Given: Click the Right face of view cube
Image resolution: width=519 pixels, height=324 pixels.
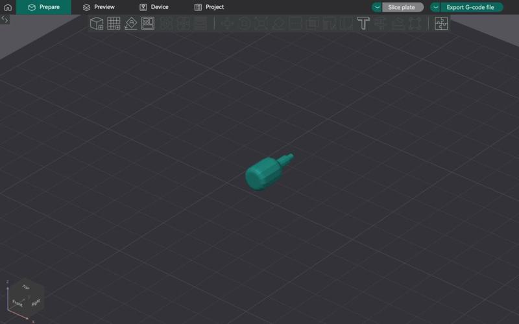Looking at the screenshot, I should (36, 302).
